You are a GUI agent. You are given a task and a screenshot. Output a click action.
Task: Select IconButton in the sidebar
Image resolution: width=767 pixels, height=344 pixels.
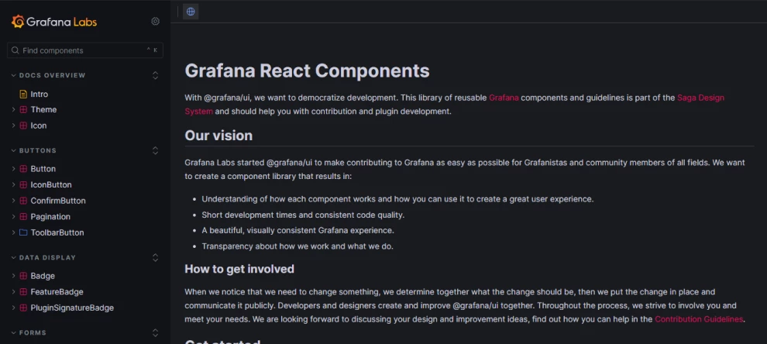[x=51, y=185]
